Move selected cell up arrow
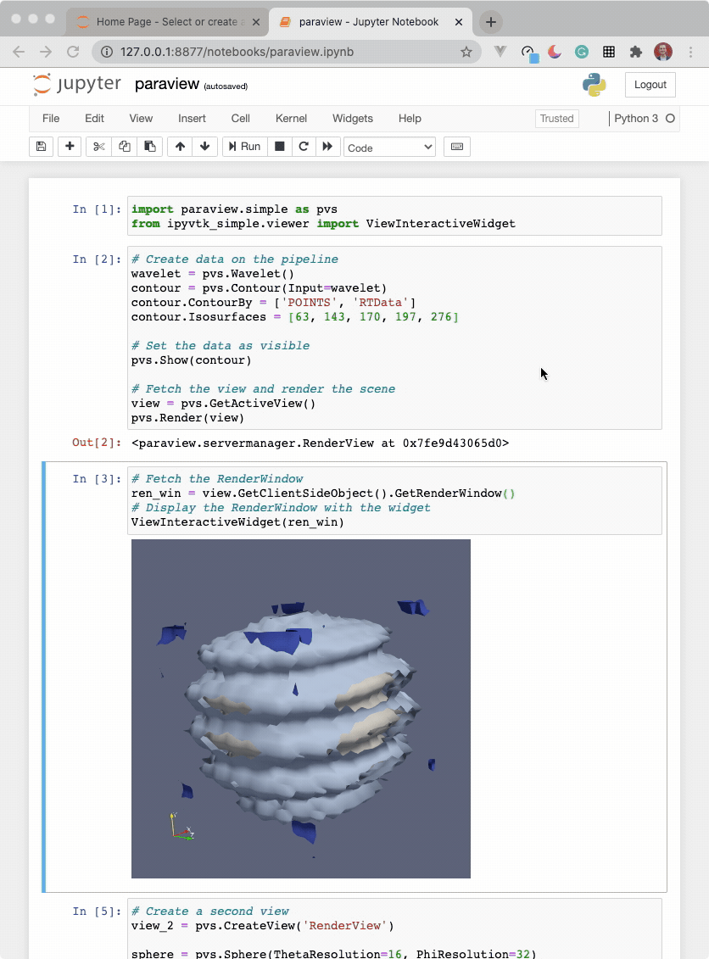Screen dimensions: 709x959 pos(180,147)
